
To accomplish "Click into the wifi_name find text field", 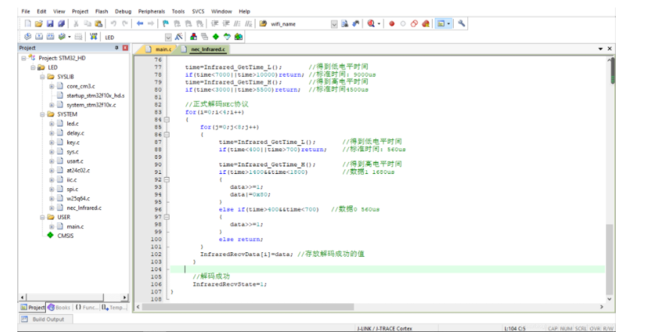I will [299, 24].
